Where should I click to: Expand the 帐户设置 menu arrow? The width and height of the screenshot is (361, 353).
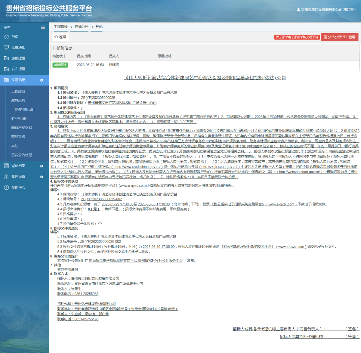42,177
